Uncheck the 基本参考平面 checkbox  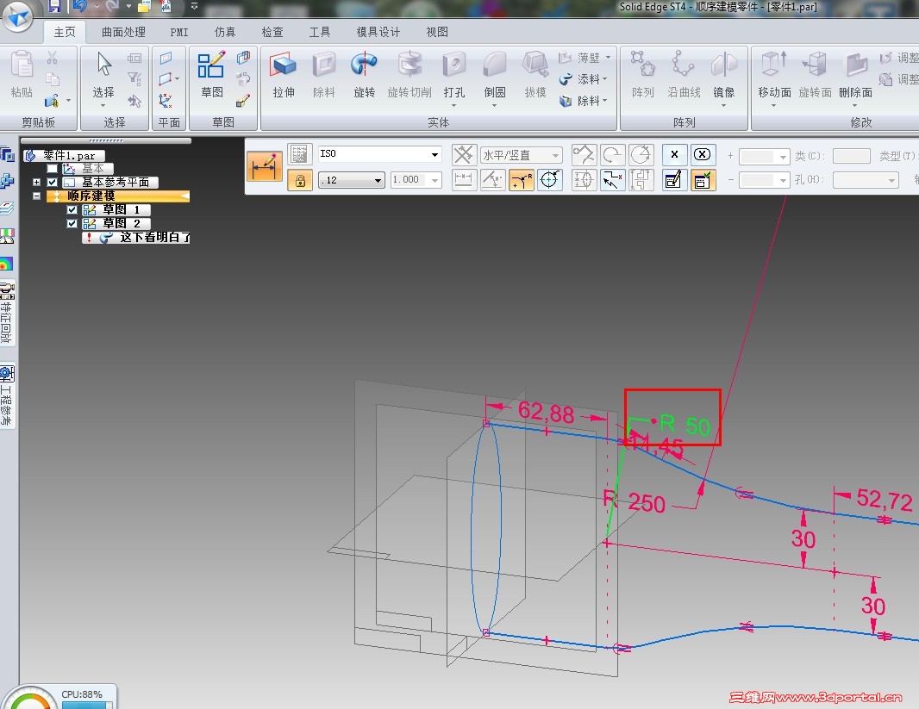53,182
